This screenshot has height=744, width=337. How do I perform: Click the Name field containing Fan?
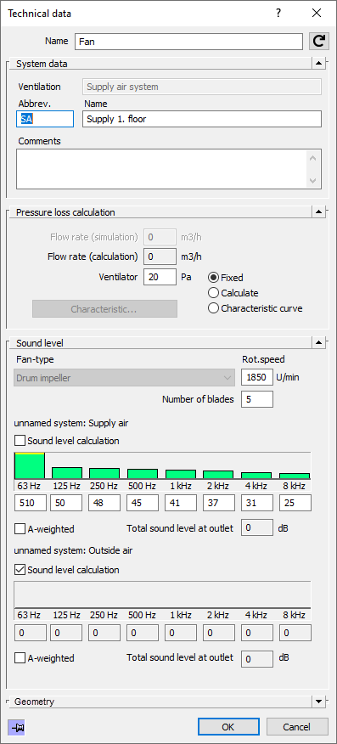(x=188, y=42)
